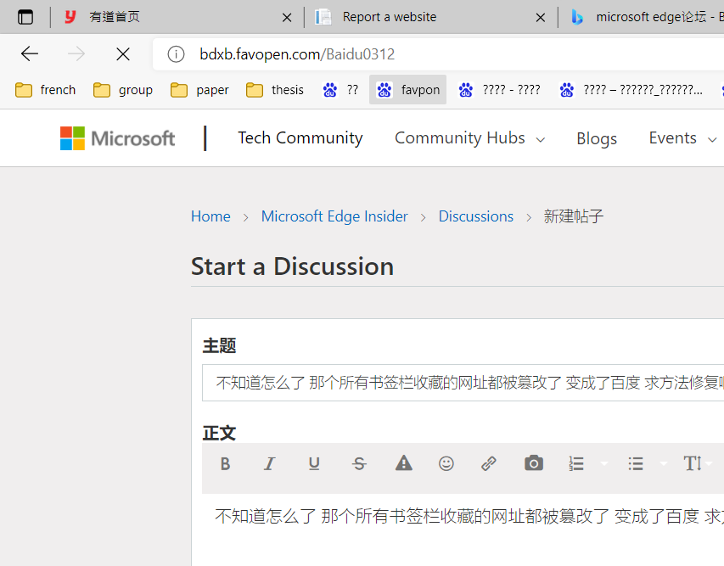Go to Home breadcrumb link
Image resolution: width=724 pixels, height=566 pixels.
click(210, 216)
